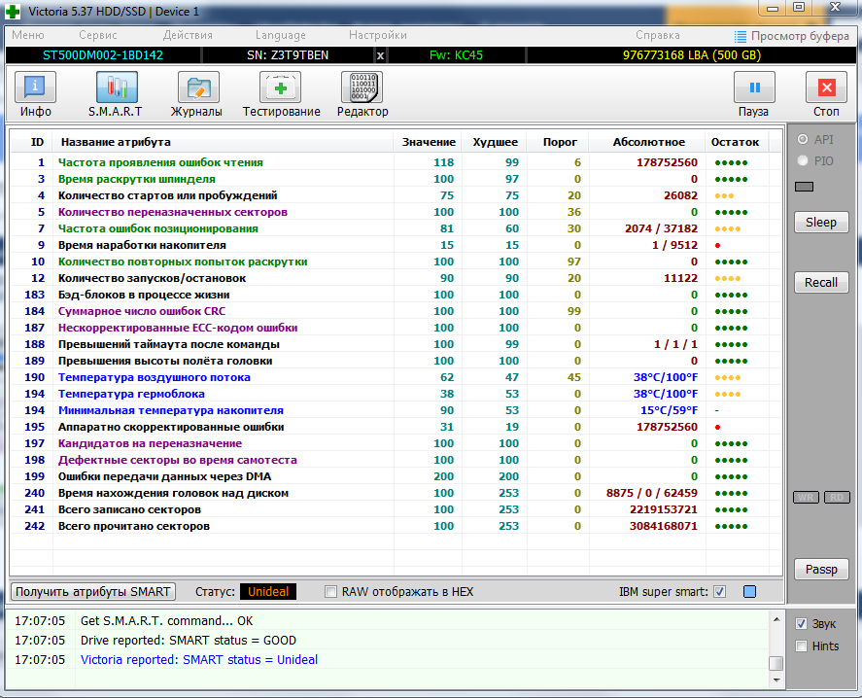Stop the operation with the Стоп button
Screen dimensions: 862x698
tap(826, 94)
